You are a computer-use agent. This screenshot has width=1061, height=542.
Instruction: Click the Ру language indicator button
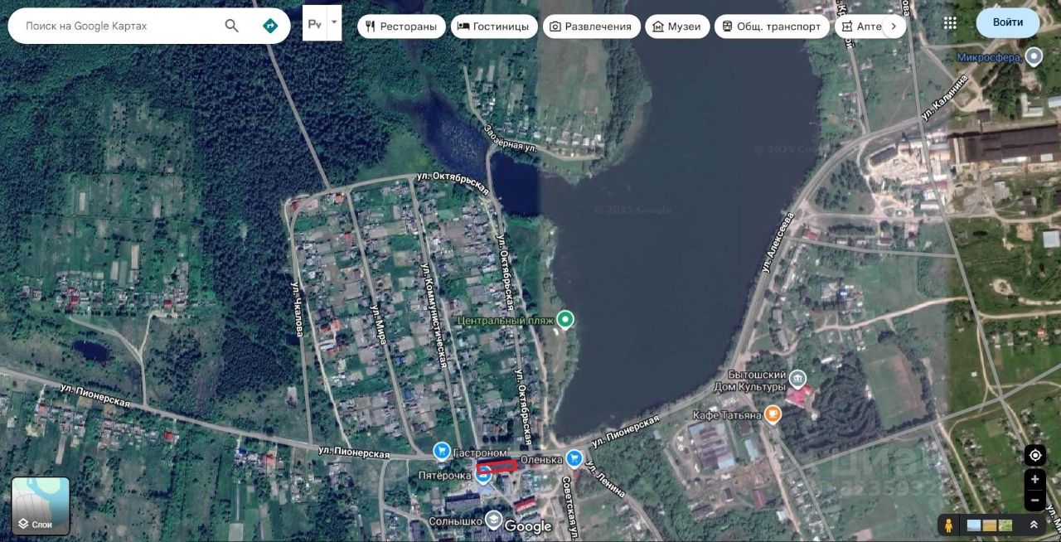315,23
